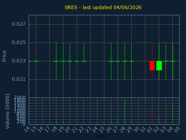Click the chart title SRES last updated
The image size is (186, 140).
103,7
